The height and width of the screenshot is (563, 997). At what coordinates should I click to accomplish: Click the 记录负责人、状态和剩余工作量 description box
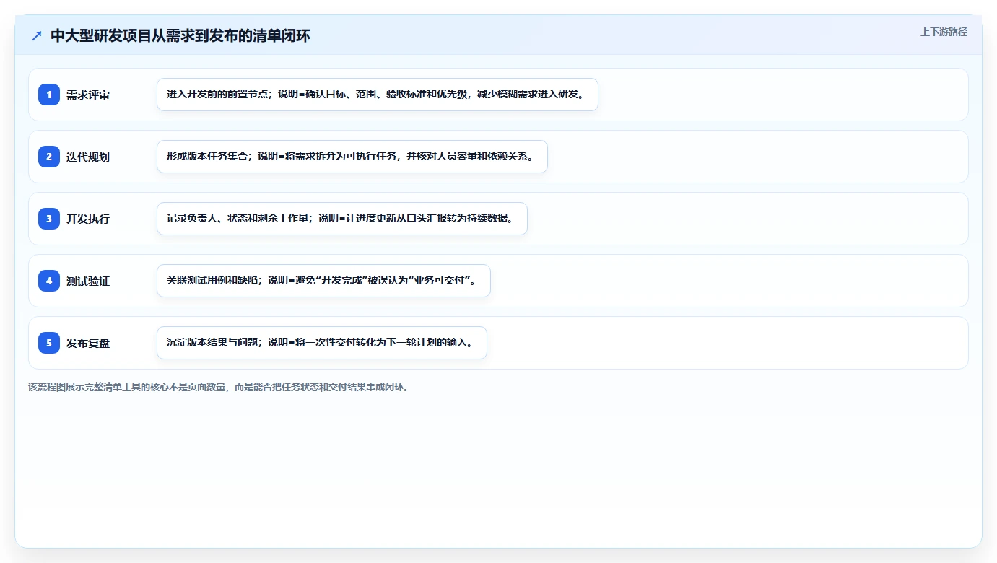[x=342, y=219]
